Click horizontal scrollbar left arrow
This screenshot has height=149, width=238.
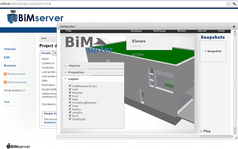click(x=59, y=136)
